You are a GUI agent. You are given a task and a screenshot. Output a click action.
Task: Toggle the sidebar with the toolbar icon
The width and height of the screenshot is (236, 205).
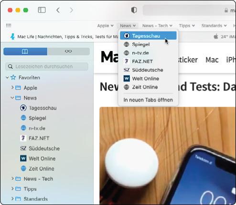42,10
